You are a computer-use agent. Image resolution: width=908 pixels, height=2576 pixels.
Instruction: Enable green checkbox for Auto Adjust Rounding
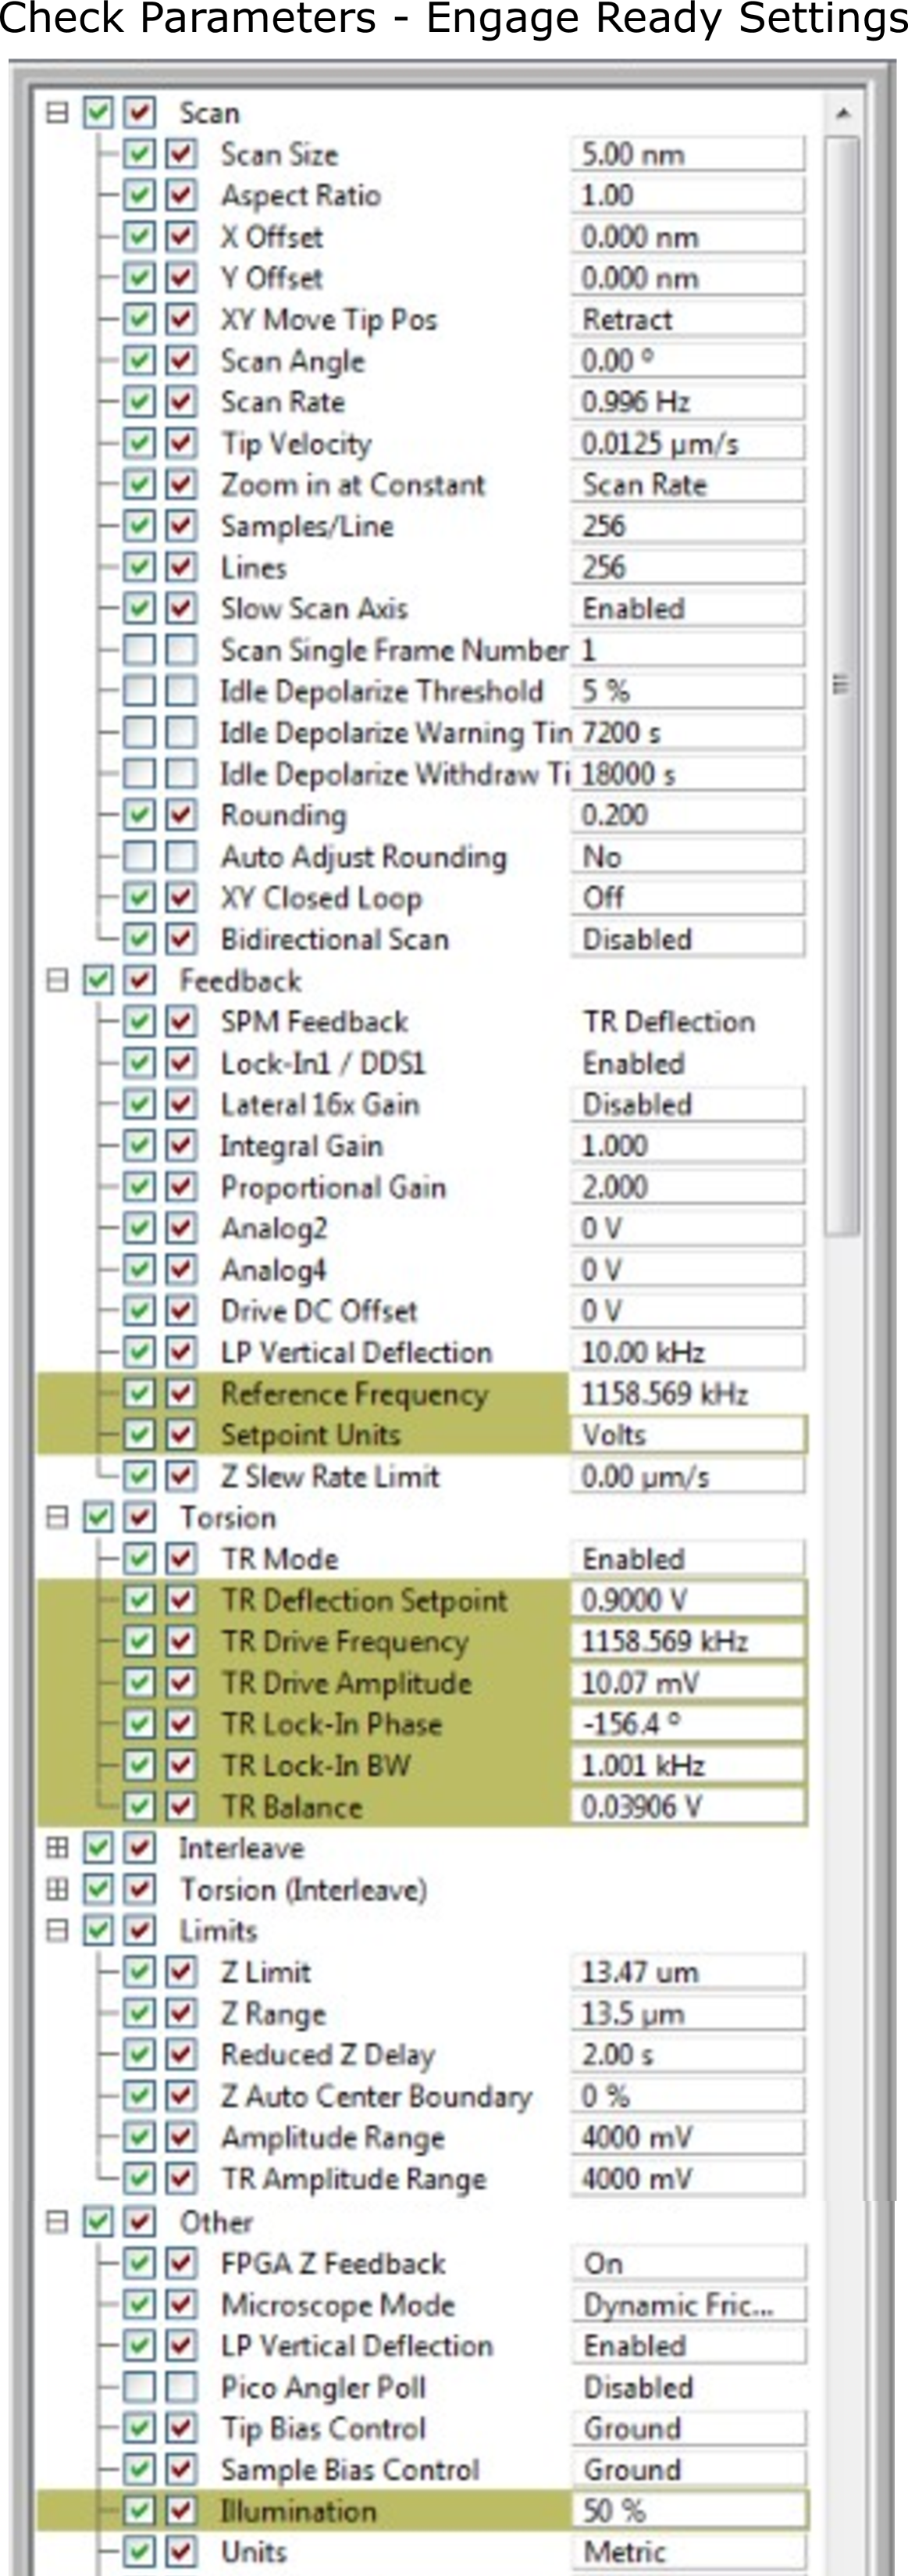(x=139, y=856)
